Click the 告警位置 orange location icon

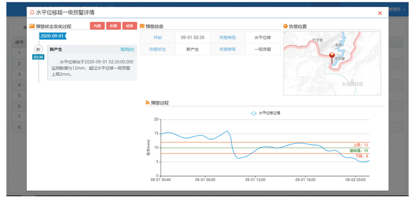coord(286,26)
